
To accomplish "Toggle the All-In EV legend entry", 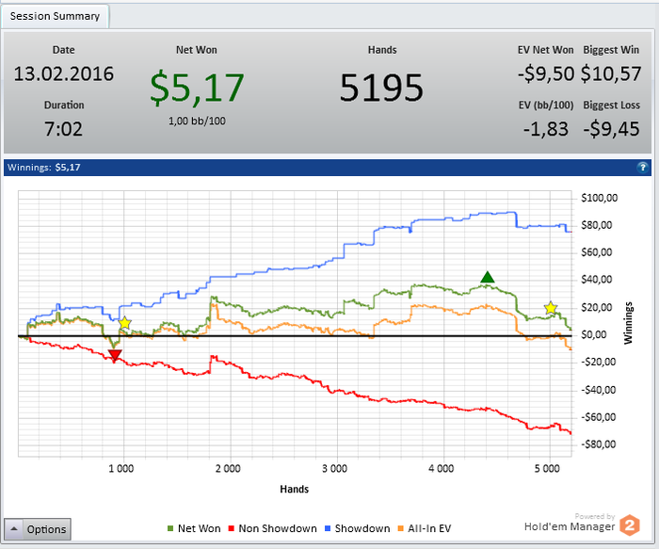I will [425, 528].
